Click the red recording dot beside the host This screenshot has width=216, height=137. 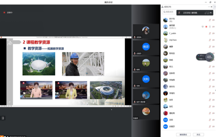pos(206,27)
